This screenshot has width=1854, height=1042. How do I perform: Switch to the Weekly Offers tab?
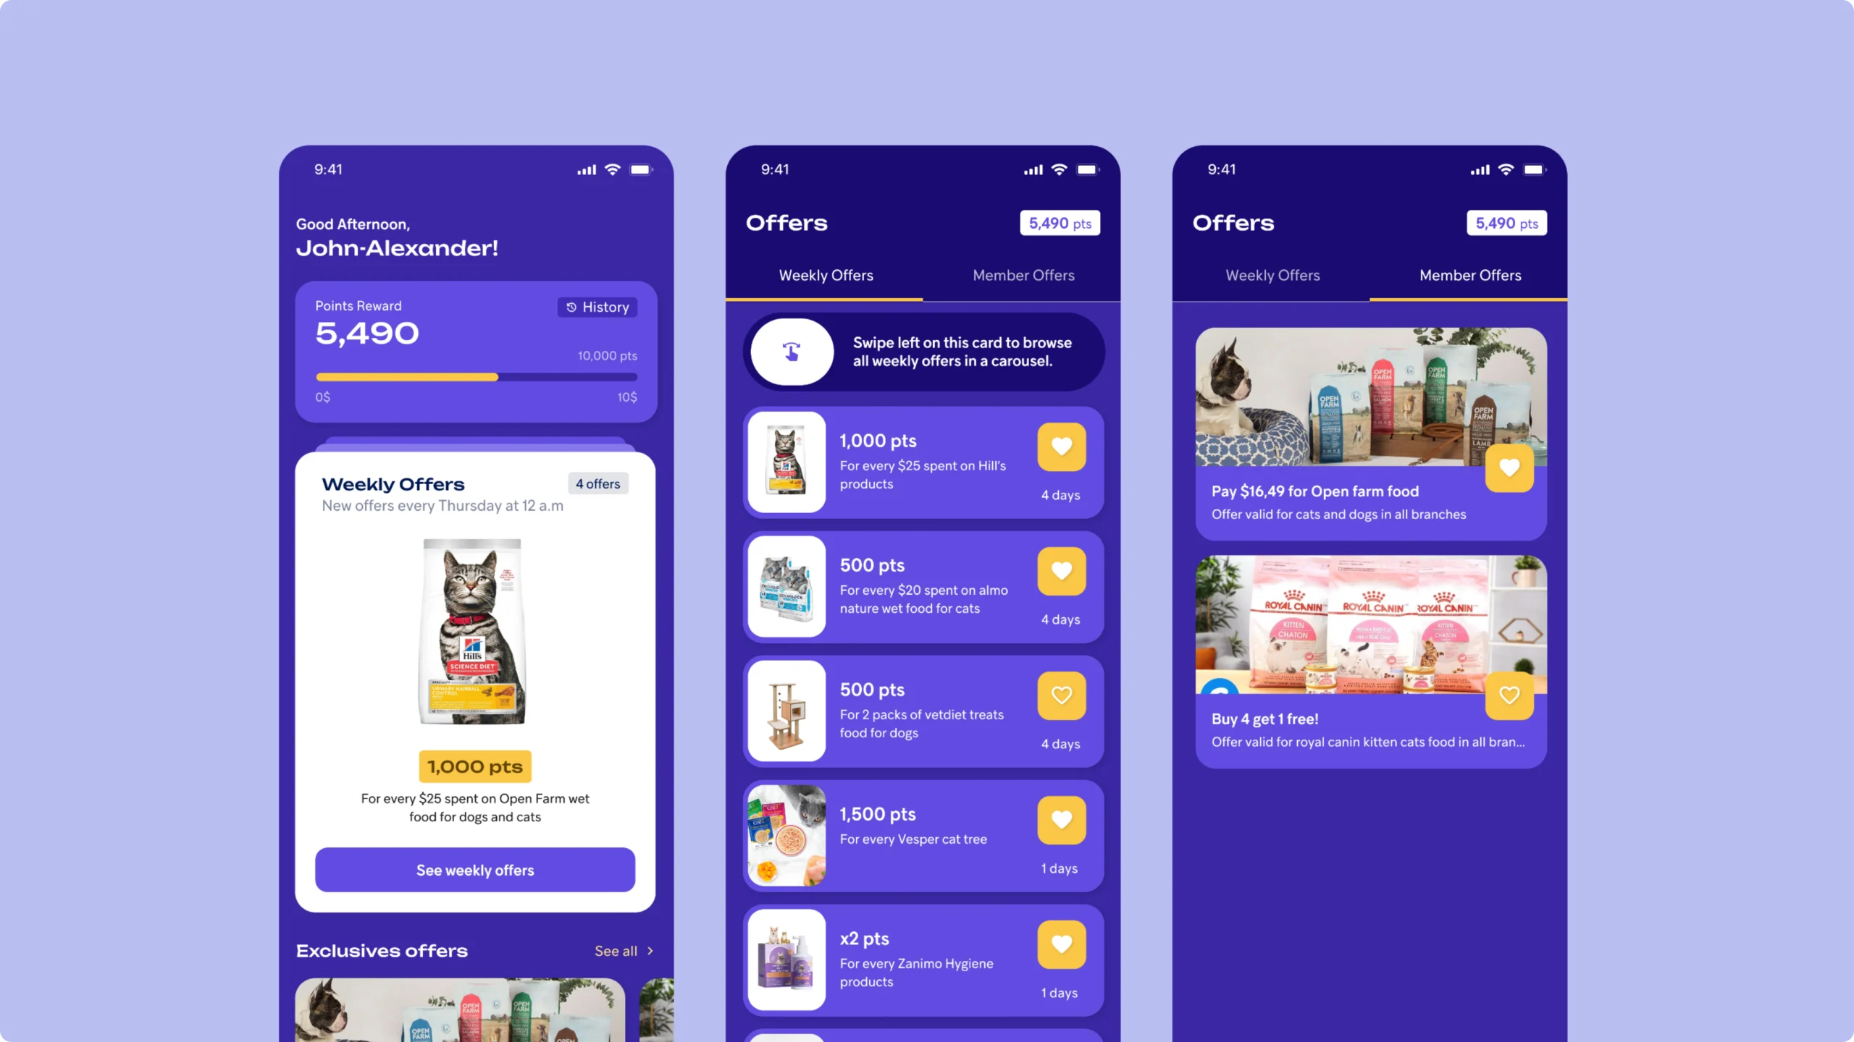tap(1271, 275)
